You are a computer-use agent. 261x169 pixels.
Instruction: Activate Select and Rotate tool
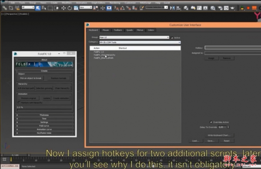pyautogui.click(x=70, y=8)
